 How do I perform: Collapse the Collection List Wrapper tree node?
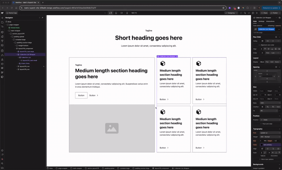click(x=17, y=54)
